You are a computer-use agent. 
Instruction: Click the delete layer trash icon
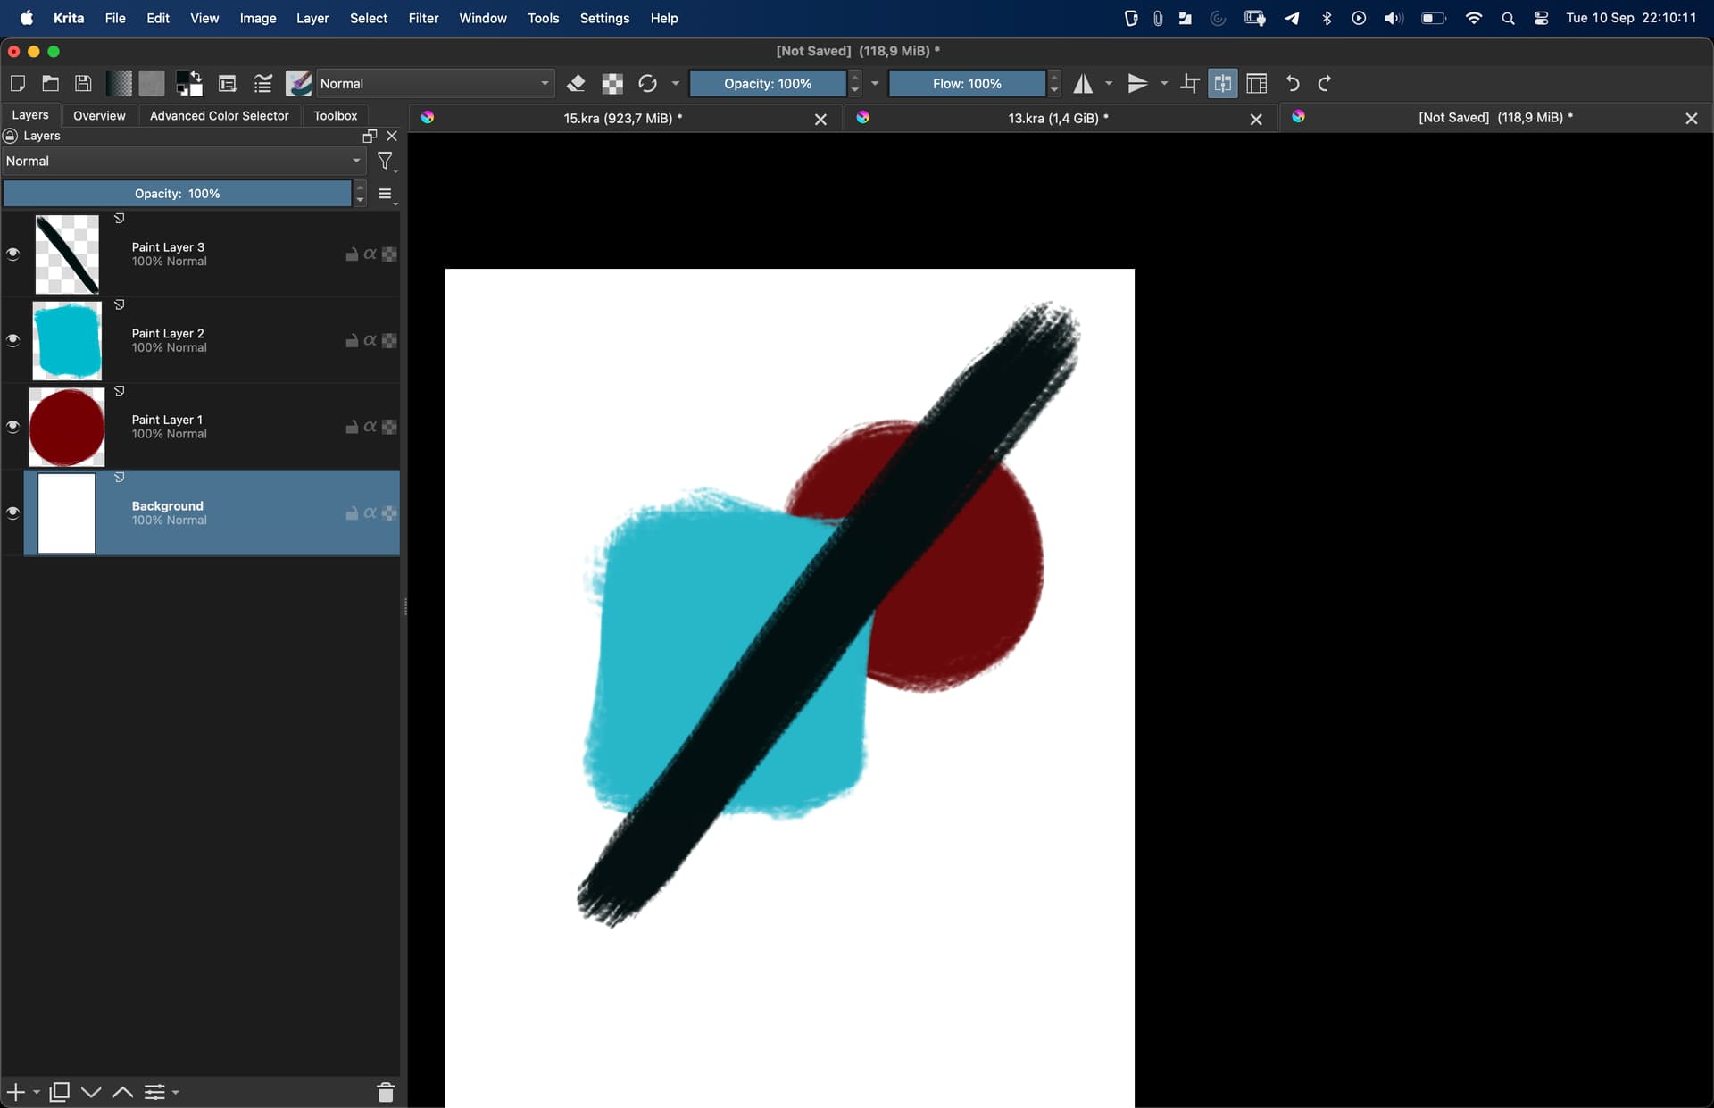[386, 1092]
